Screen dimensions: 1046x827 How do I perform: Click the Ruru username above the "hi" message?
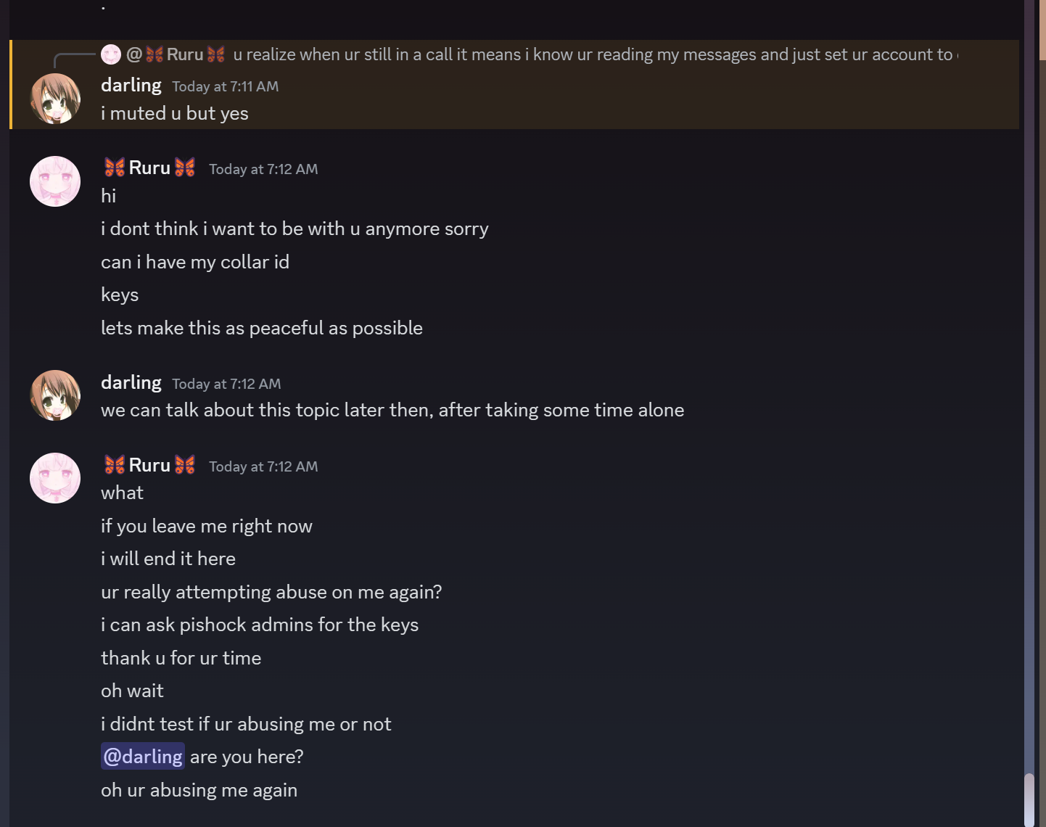tap(149, 168)
